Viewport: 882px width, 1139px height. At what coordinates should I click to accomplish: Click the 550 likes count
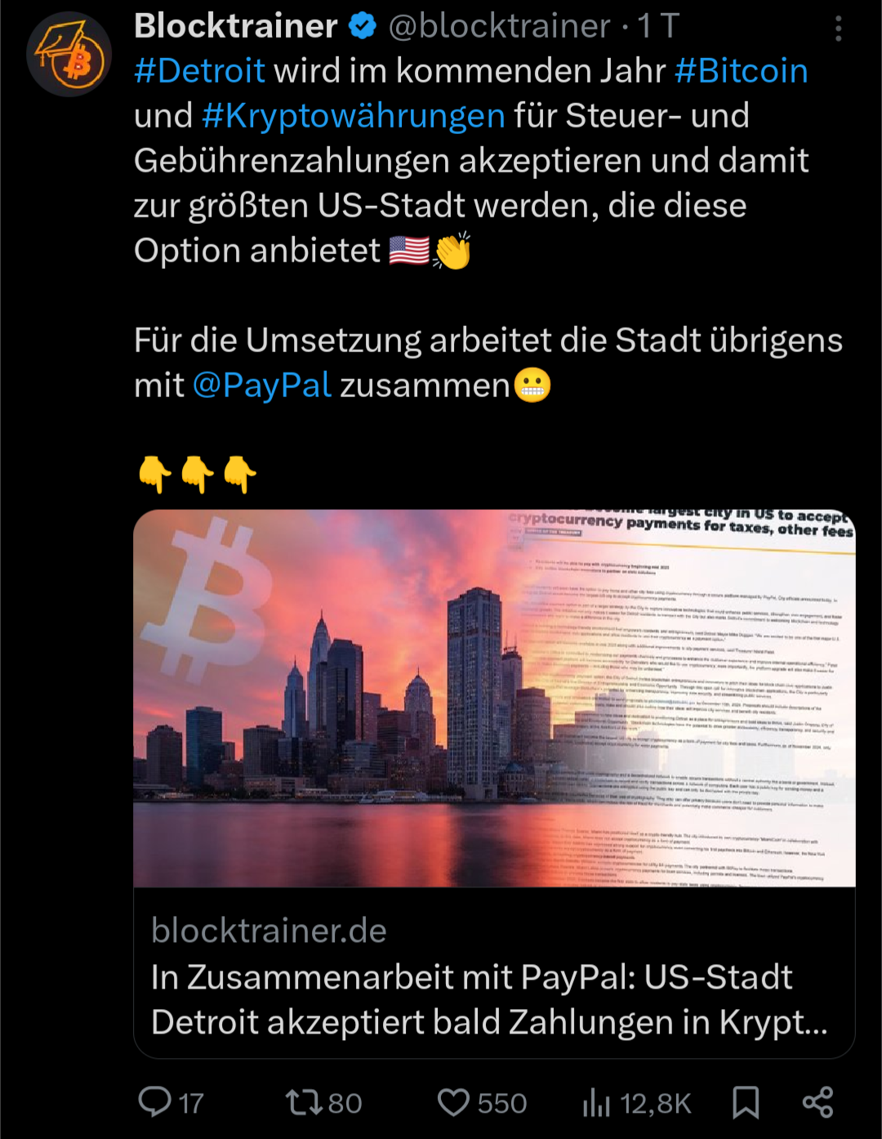(x=502, y=1103)
